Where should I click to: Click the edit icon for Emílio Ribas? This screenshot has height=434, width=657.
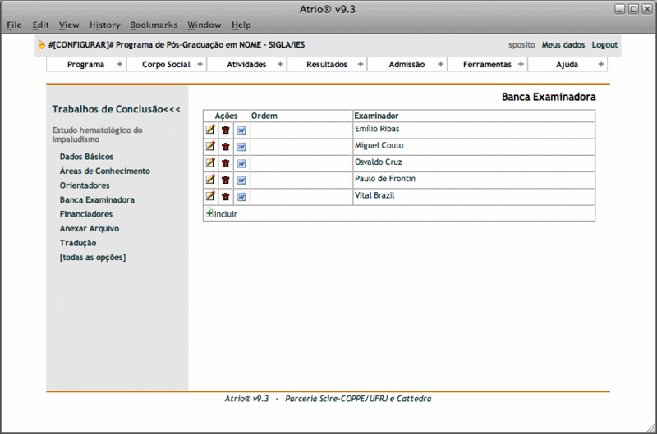(210, 130)
